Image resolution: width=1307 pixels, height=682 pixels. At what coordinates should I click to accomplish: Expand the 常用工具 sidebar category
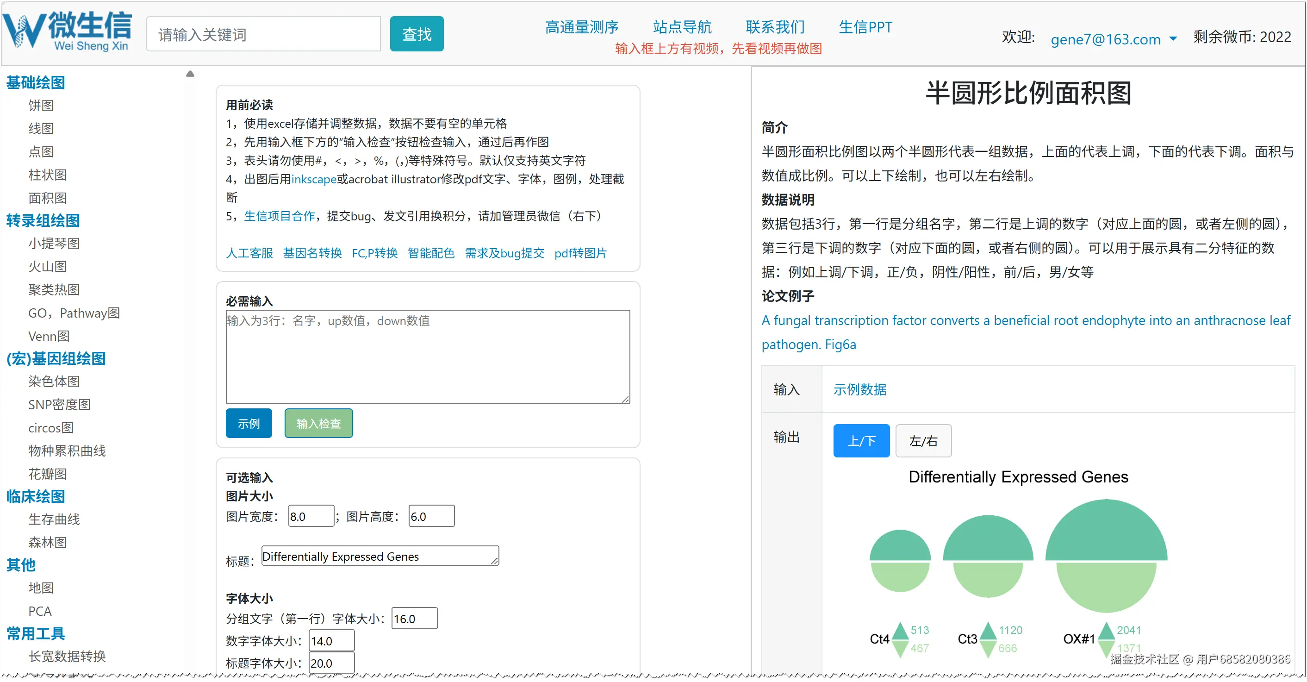(36, 633)
